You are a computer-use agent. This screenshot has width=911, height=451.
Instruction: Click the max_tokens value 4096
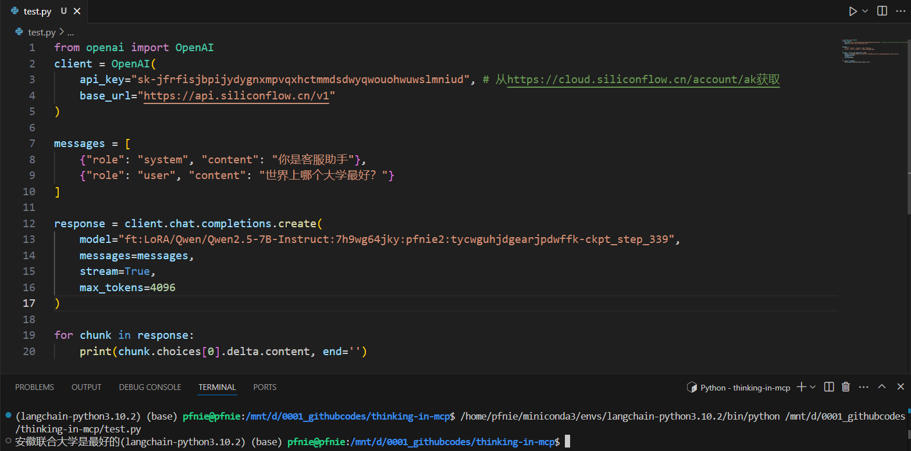[163, 288]
